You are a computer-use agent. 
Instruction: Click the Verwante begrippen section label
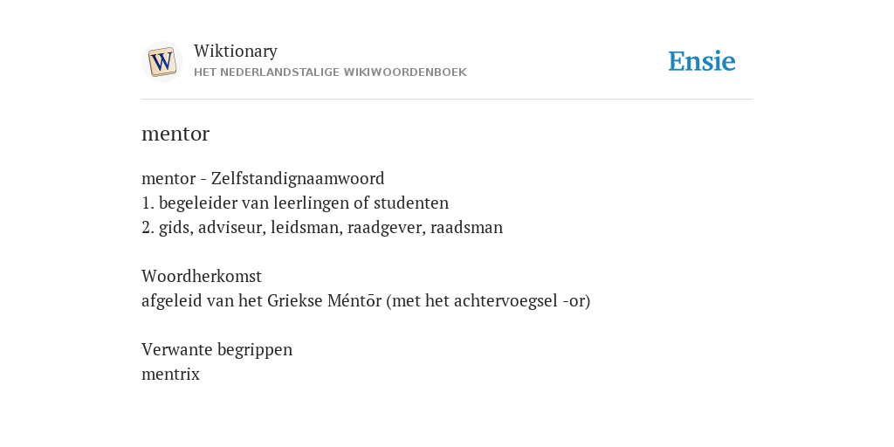pyautogui.click(x=217, y=349)
